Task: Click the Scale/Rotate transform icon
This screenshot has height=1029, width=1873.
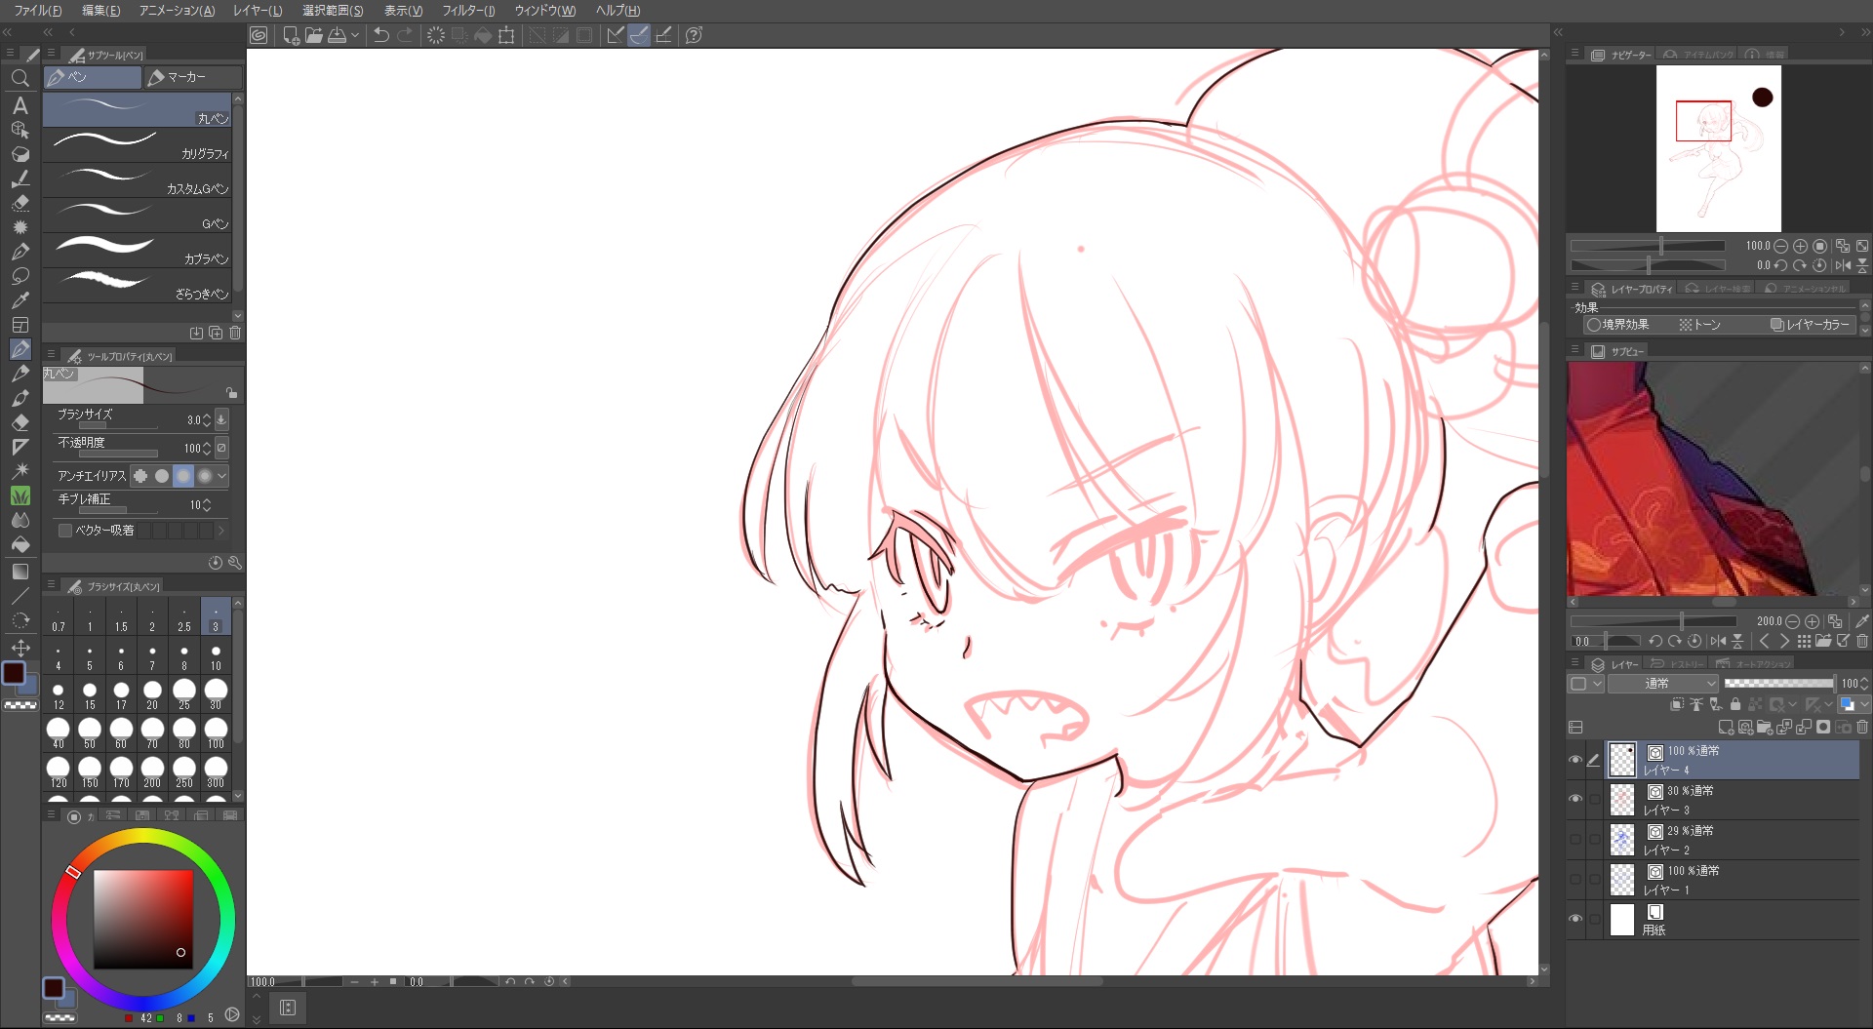Action: [506, 35]
